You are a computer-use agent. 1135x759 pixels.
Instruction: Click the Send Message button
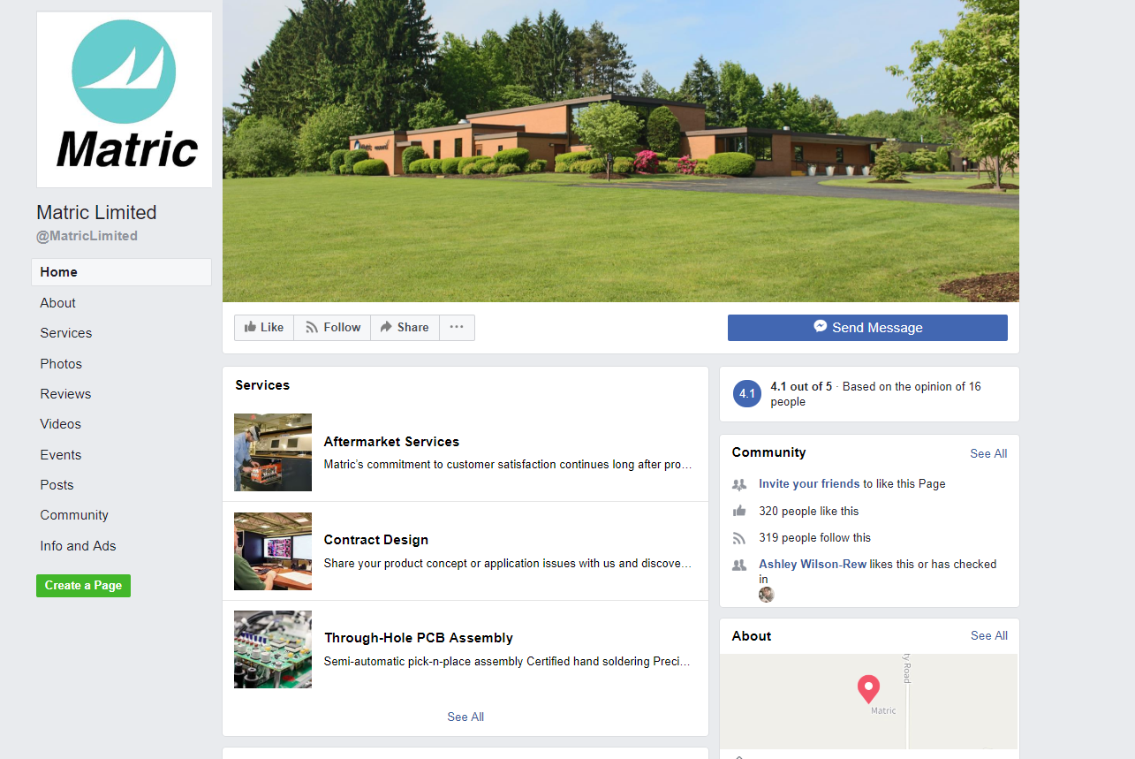[x=867, y=328]
